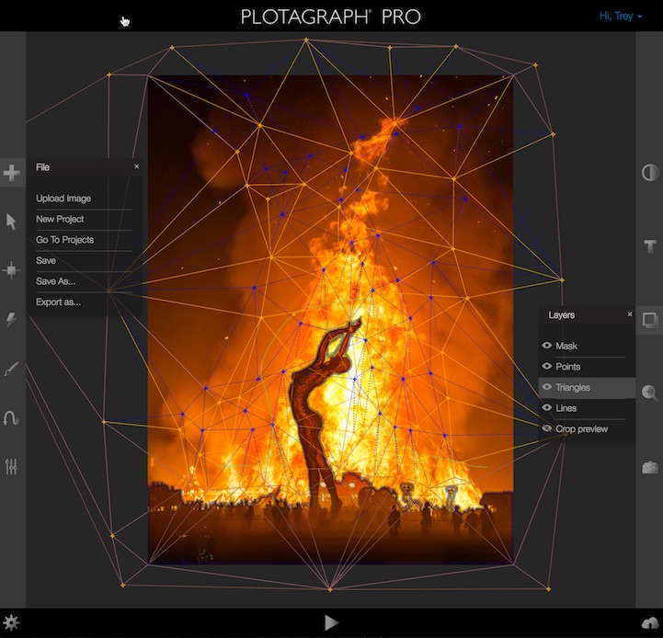663x638 pixels.
Task: Open the 'Hi, Trey' account dropdown
Action: 620,16
